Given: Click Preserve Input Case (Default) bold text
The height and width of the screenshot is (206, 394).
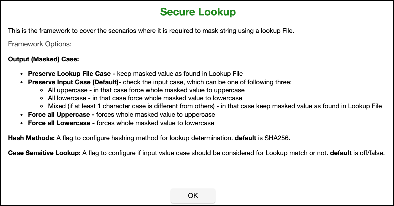Looking at the screenshot, I should coord(73,82).
